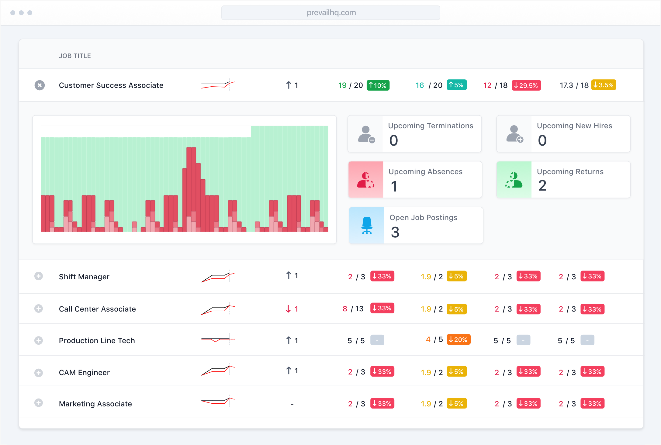Screen dimensions: 661x445
Task: Click the prevailhq.com address bar
Action: coord(330,13)
